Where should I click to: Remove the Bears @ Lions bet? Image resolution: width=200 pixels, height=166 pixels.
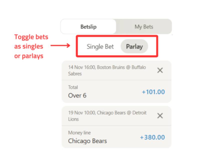click(x=160, y=116)
